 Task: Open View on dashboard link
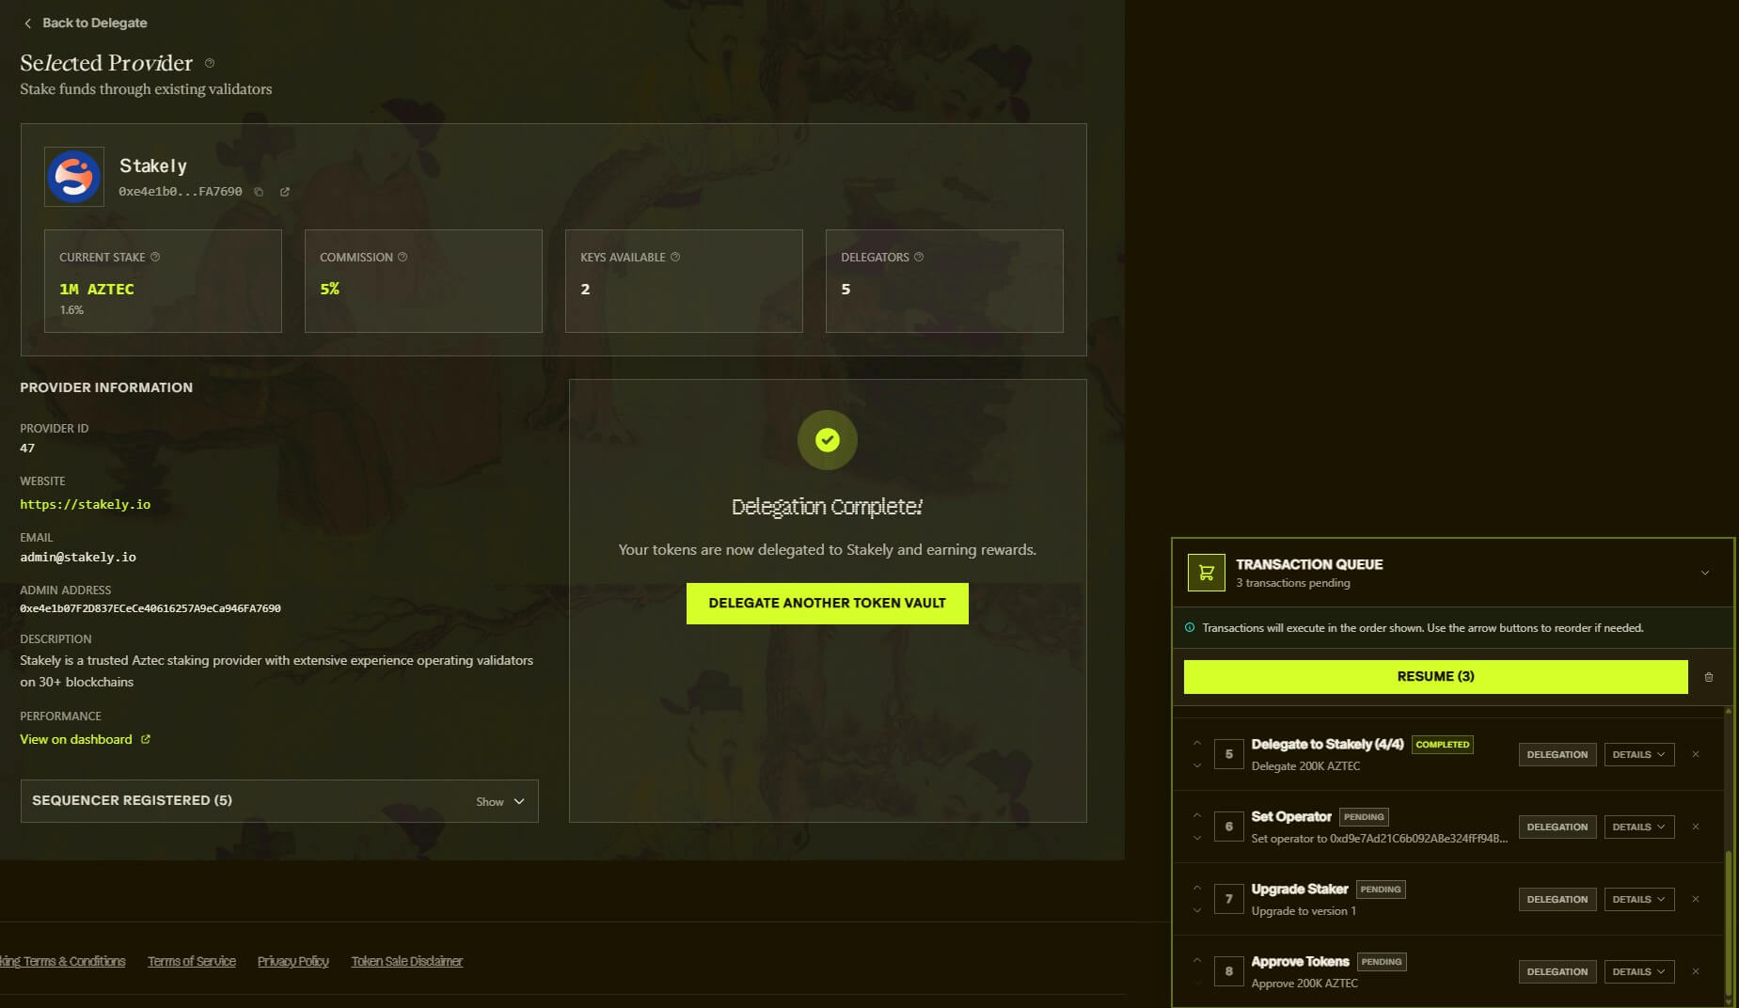coord(76,739)
